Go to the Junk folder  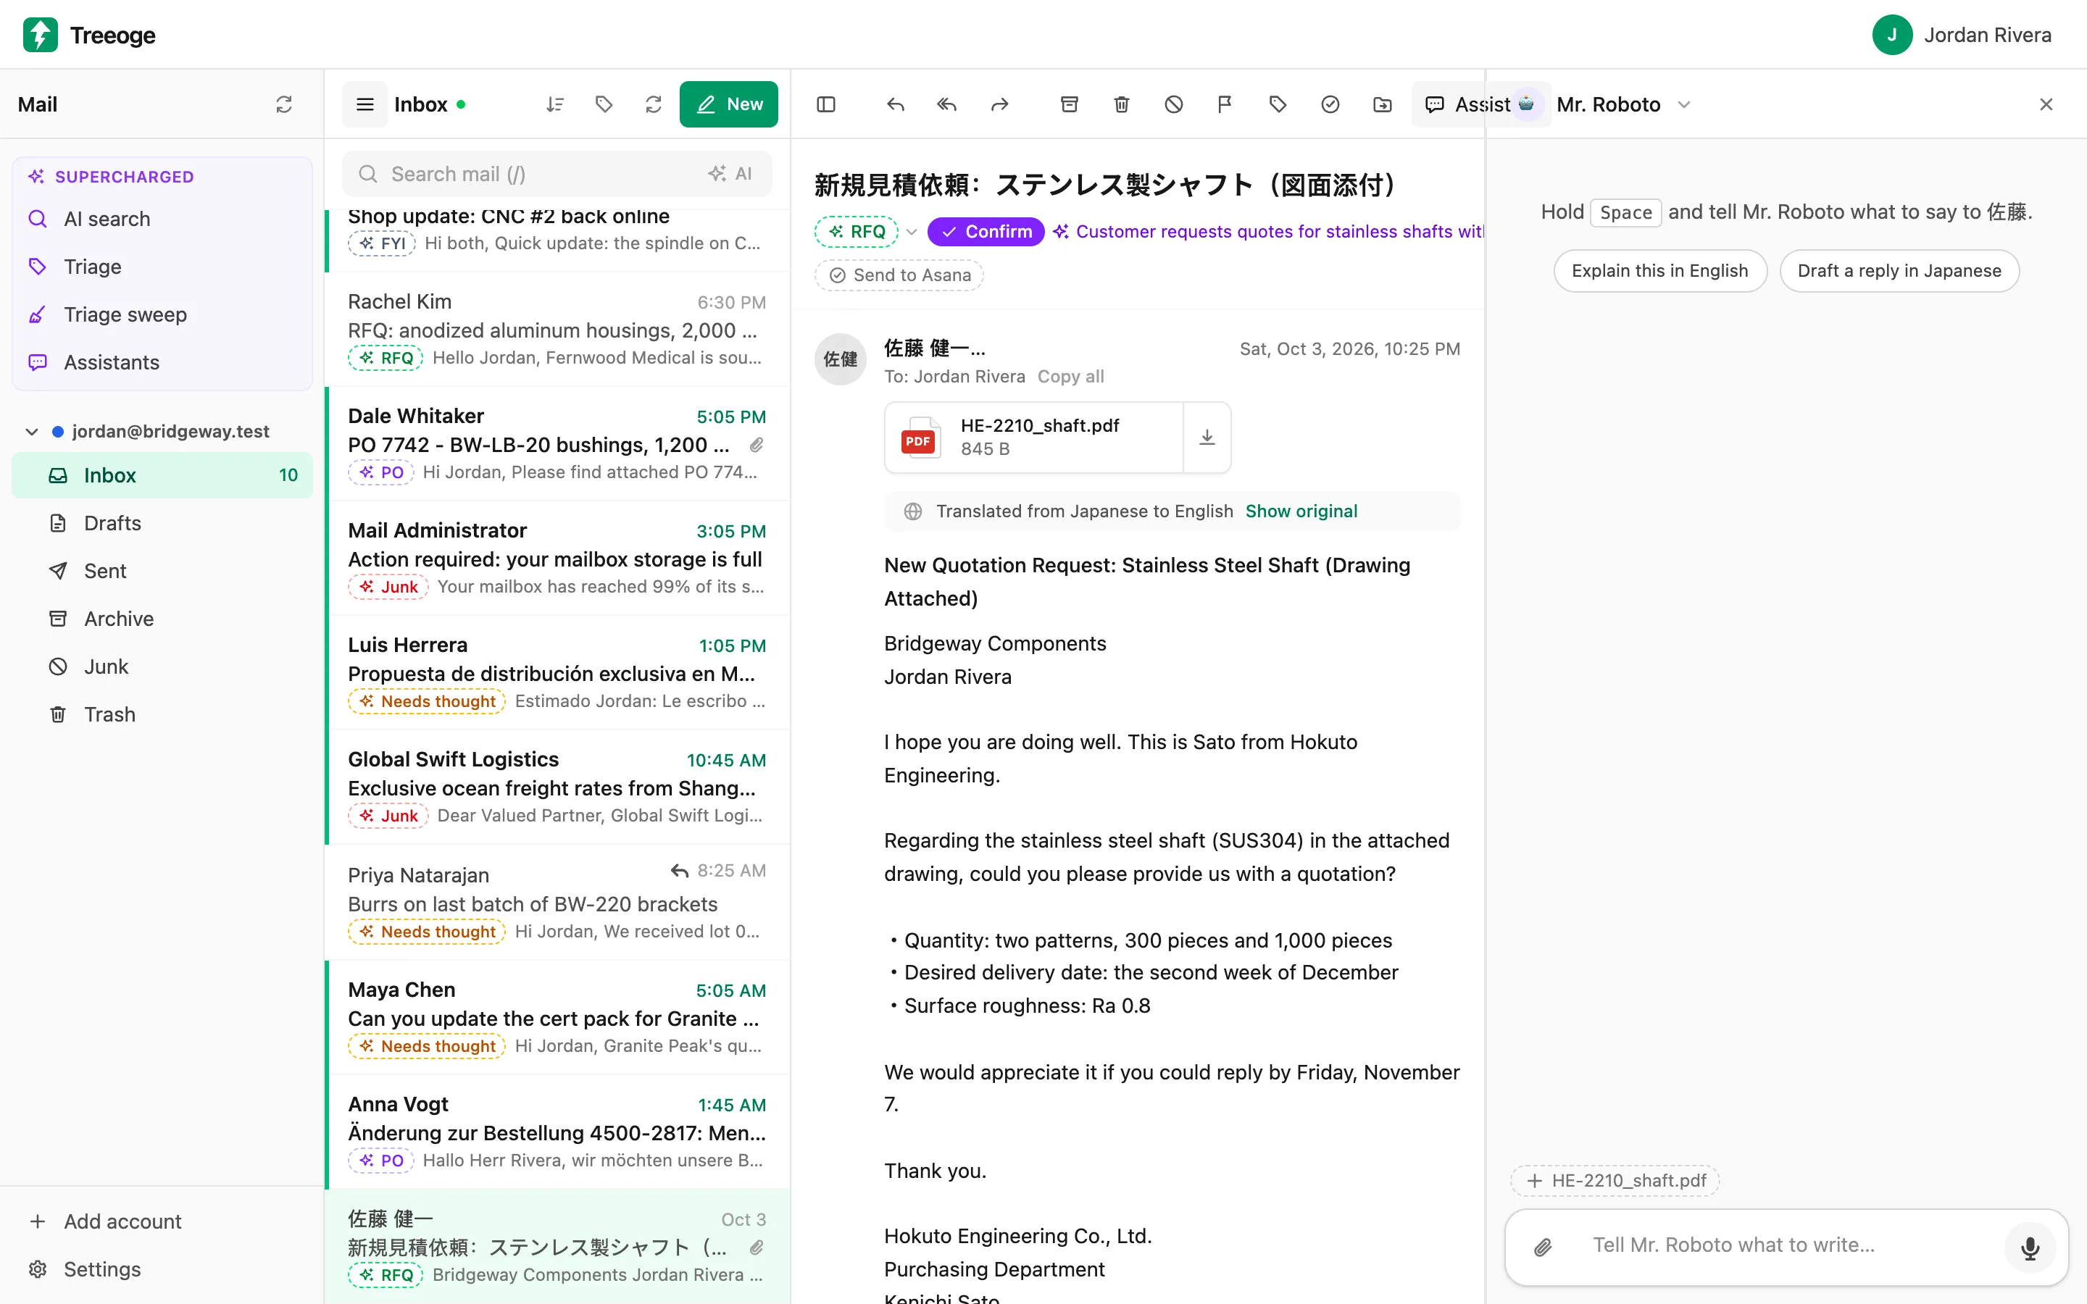[162, 666]
